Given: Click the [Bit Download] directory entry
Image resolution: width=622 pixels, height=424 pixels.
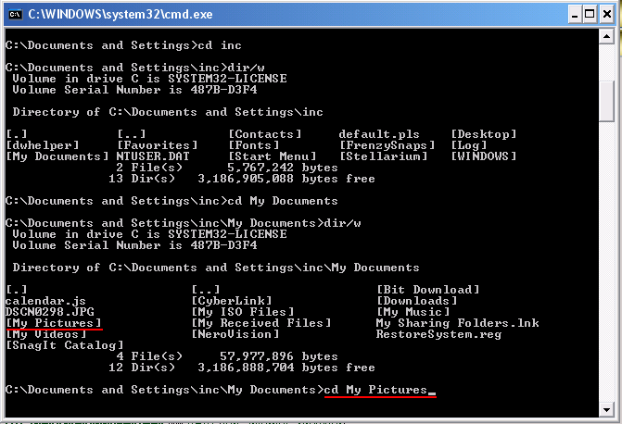Looking at the screenshot, I should (428, 290).
